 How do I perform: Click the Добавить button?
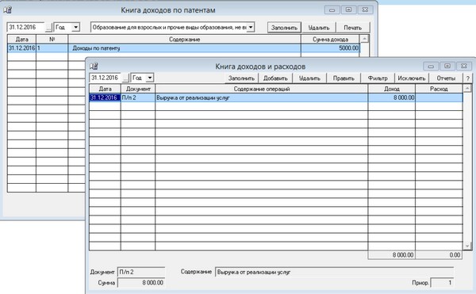click(275, 78)
